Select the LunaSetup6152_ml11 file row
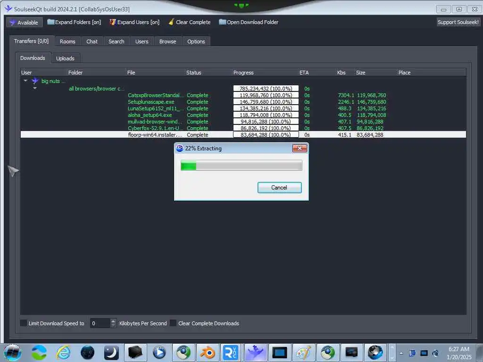This screenshot has width=483, height=362. pos(243,108)
